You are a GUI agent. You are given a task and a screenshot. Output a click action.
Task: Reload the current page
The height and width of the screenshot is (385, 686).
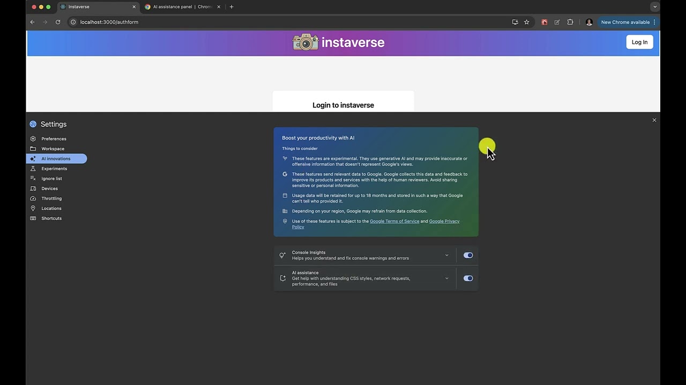coord(58,22)
